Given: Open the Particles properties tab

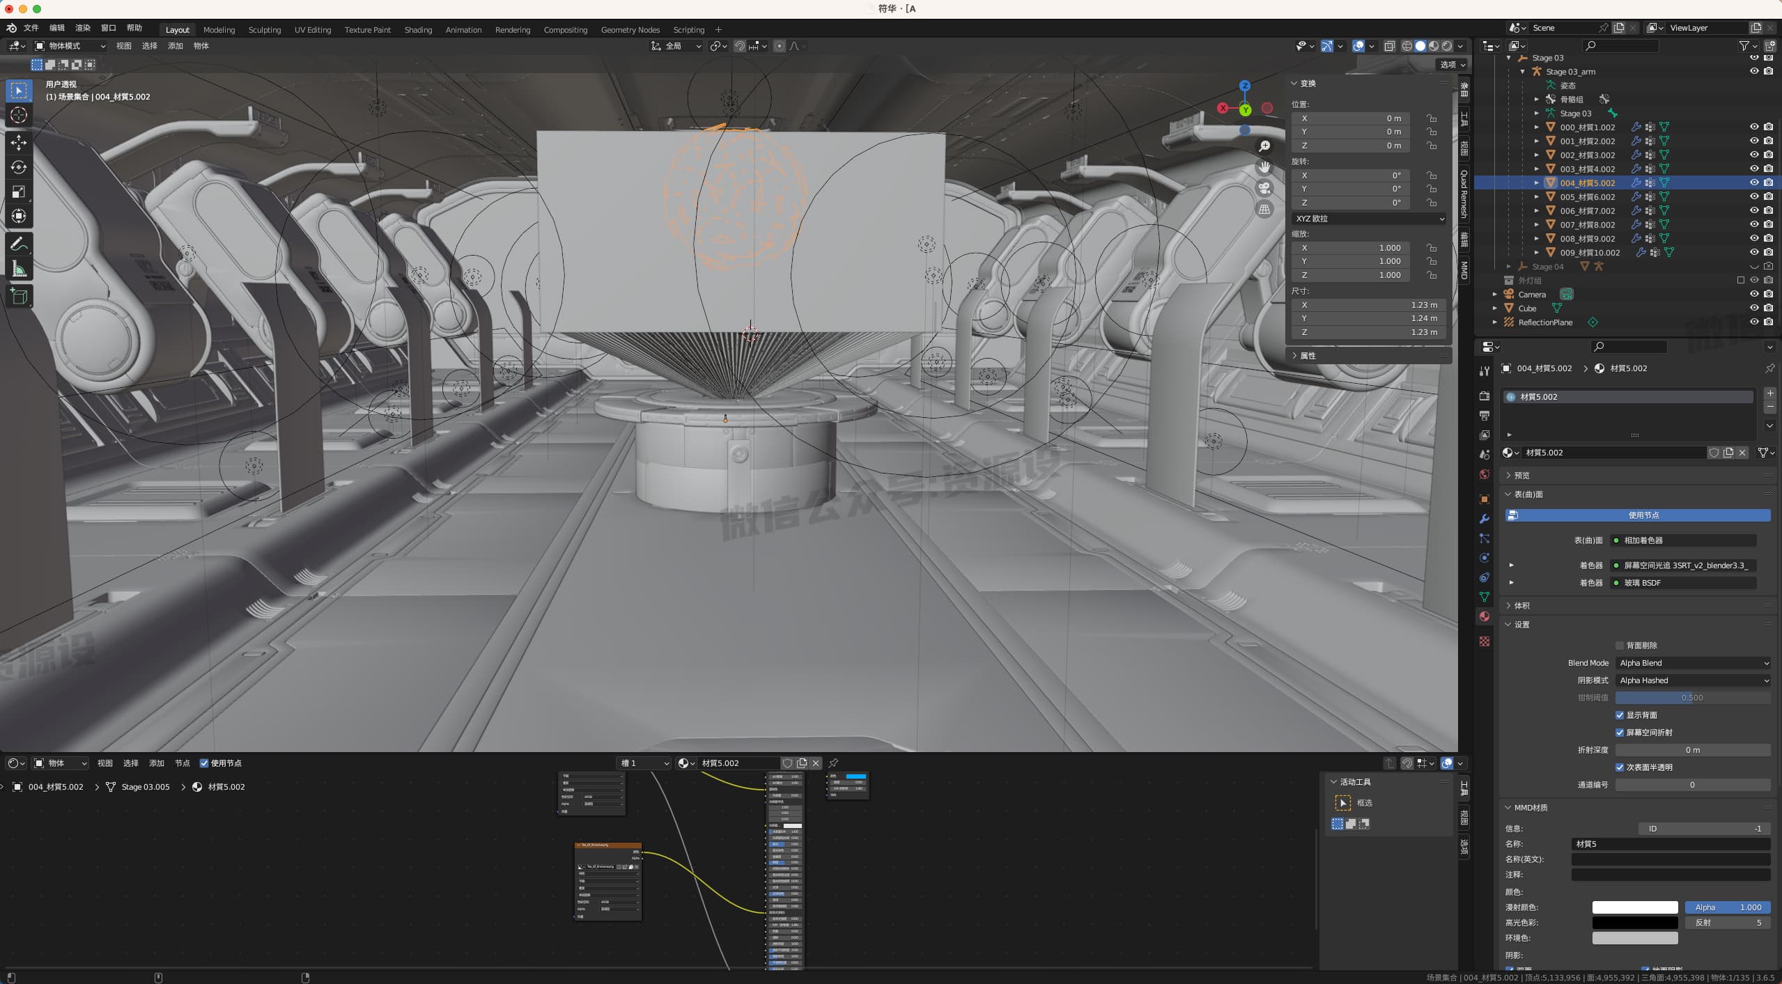Looking at the screenshot, I should [1485, 538].
